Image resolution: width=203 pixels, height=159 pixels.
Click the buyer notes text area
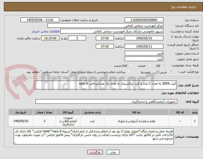pos(94,136)
